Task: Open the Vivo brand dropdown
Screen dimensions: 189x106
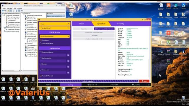Action: [x=55, y=24]
